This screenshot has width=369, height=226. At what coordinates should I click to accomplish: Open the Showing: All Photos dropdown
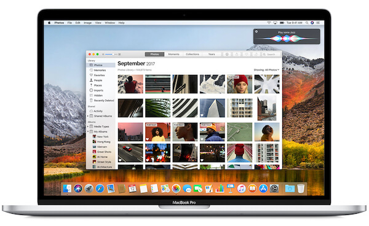click(x=266, y=70)
